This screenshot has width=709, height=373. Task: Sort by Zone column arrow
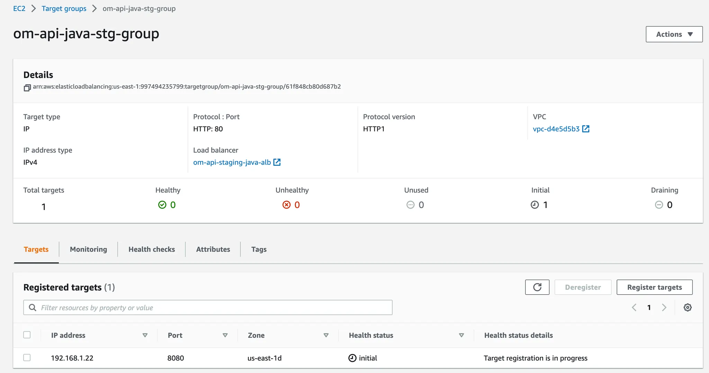pos(326,335)
